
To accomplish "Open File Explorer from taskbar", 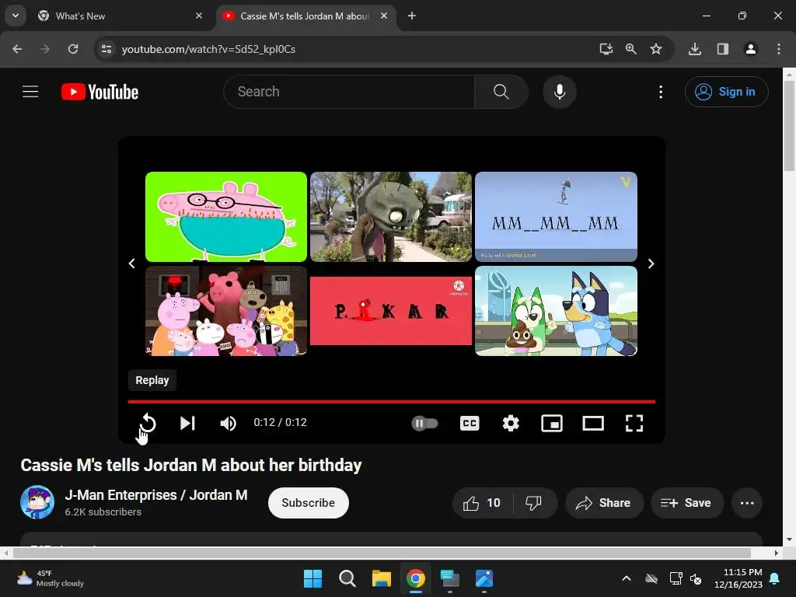I will [x=381, y=578].
